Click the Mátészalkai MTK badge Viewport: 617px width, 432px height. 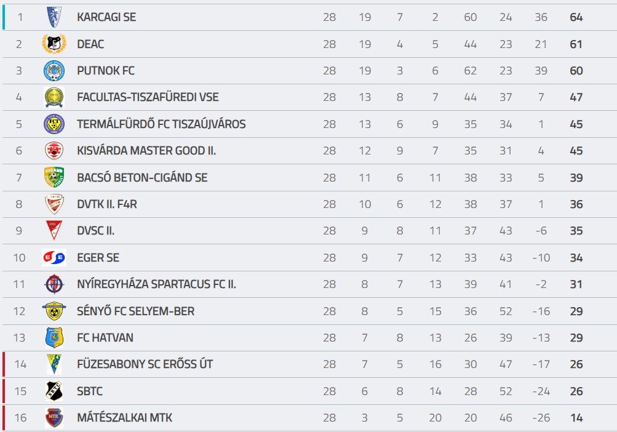[54, 417]
